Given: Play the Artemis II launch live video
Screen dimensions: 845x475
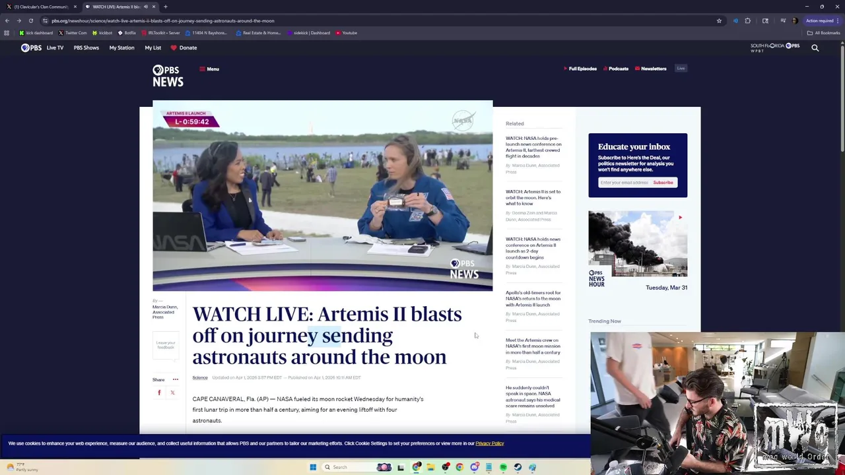Looking at the screenshot, I should tap(322, 196).
